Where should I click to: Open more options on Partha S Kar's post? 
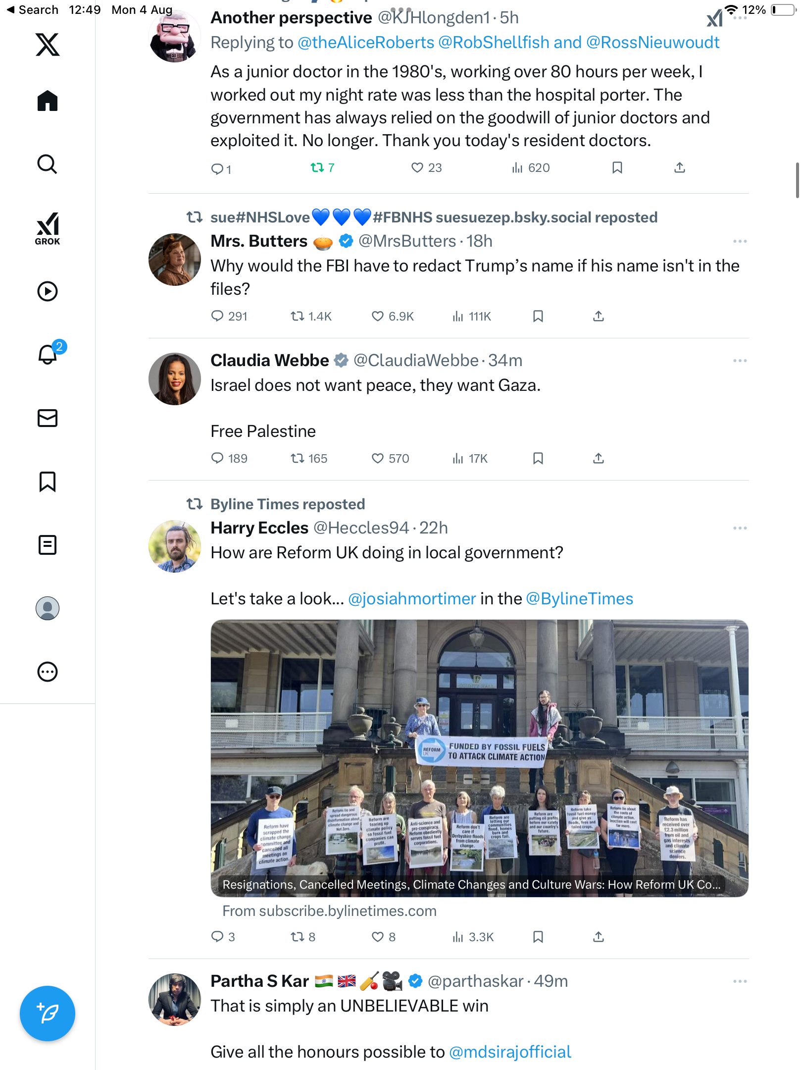(740, 981)
